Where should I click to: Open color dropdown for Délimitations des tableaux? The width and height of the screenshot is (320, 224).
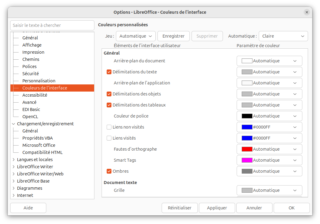270,105
